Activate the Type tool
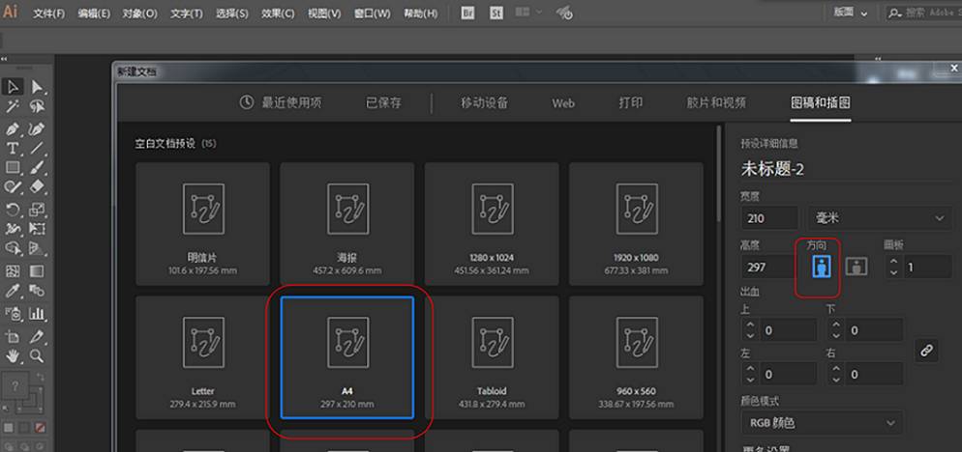This screenshot has width=962, height=452. (x=13, y=148)
